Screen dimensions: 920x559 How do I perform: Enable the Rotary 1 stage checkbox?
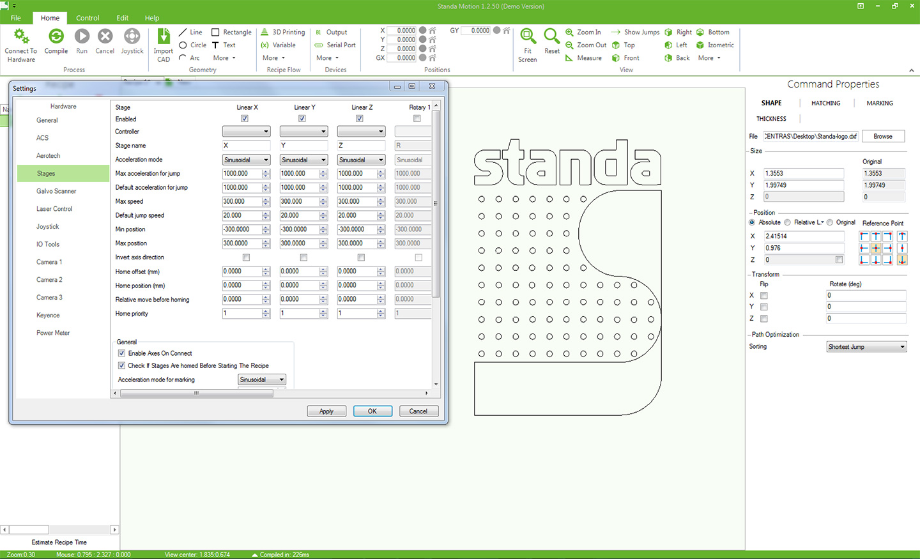pyautogui.click(x=417, y=118)
